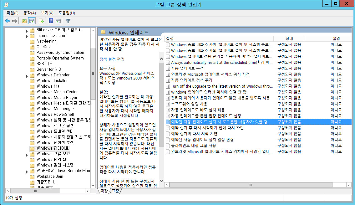Go back using the blue back arrow

(8, 21)
